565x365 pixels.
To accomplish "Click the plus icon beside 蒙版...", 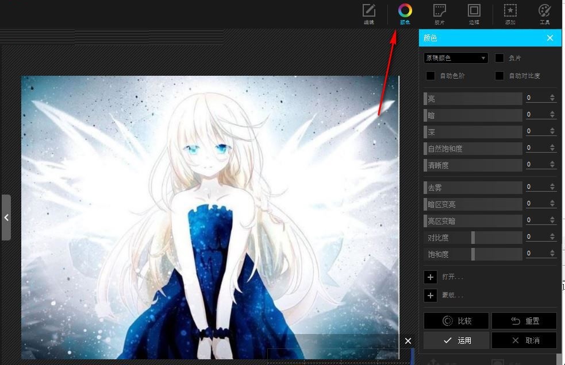I will pyautogui.click(x=431, y=296).
